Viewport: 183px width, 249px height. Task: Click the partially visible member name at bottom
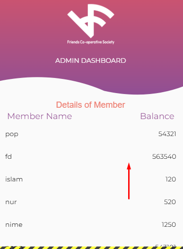click(13, 247)
